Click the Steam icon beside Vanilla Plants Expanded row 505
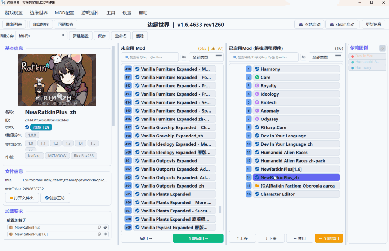 click(137, 194)
